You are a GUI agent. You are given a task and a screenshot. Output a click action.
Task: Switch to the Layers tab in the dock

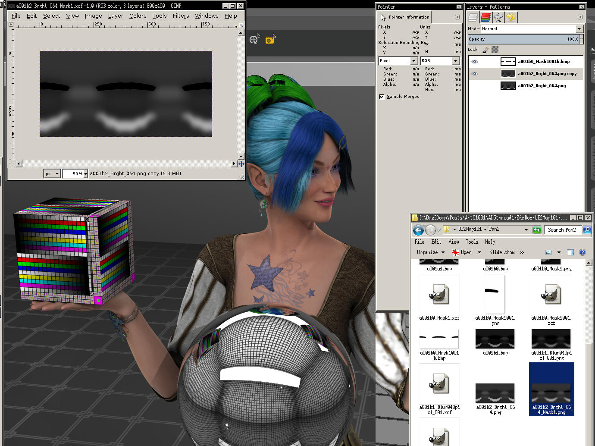tap(473, 17)
